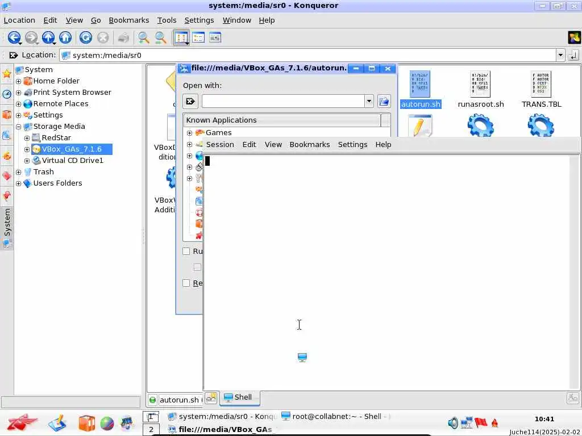Screen dimensions: 582x436
Task: Expand the Home Folder tree node
Action: 19,81
